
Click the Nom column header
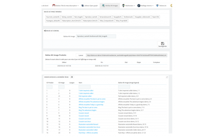coord(80,83)
